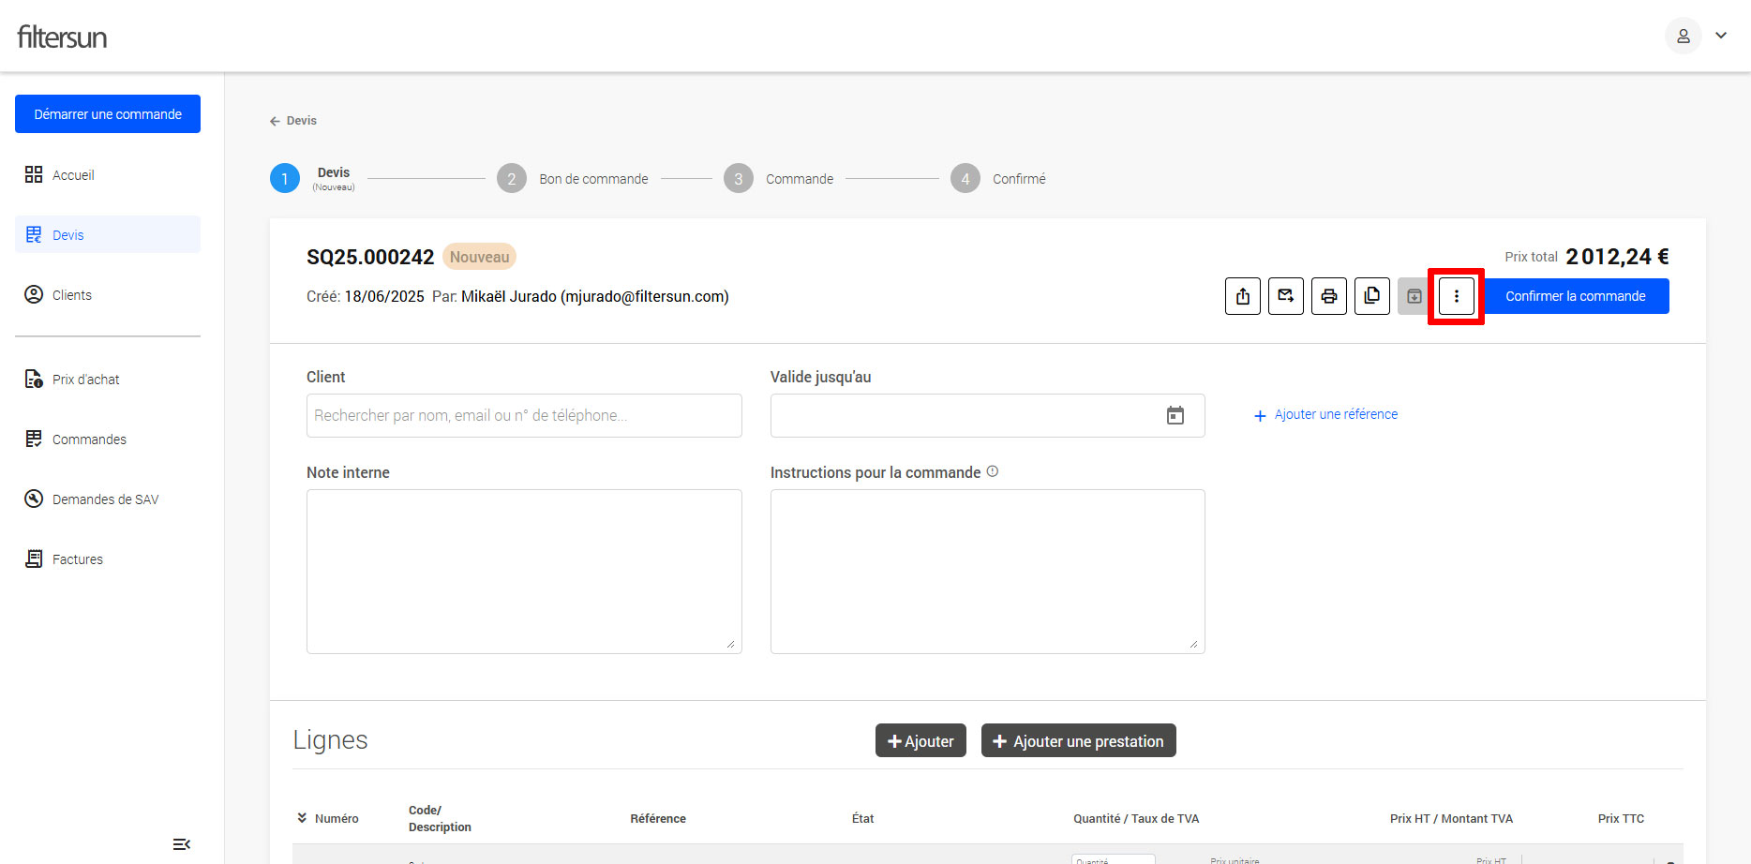Click the share/export quote icon

click(1242, 296)
